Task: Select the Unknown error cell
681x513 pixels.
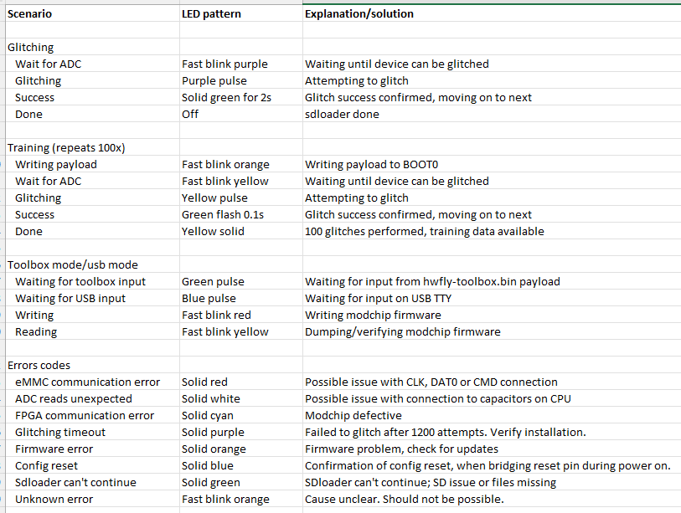Action: click(x=92, y=499)
